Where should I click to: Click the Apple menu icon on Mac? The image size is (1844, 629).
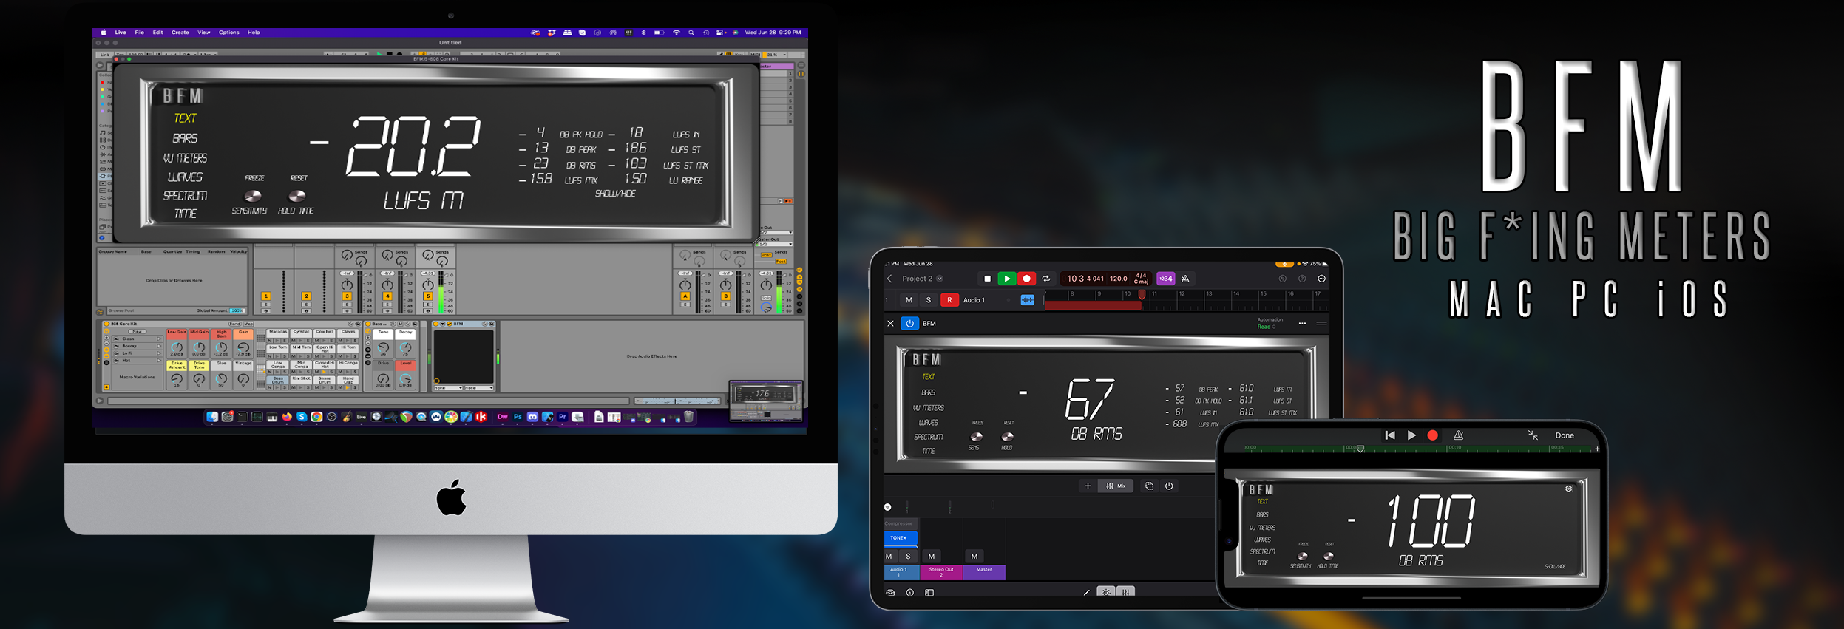(104, 33)
